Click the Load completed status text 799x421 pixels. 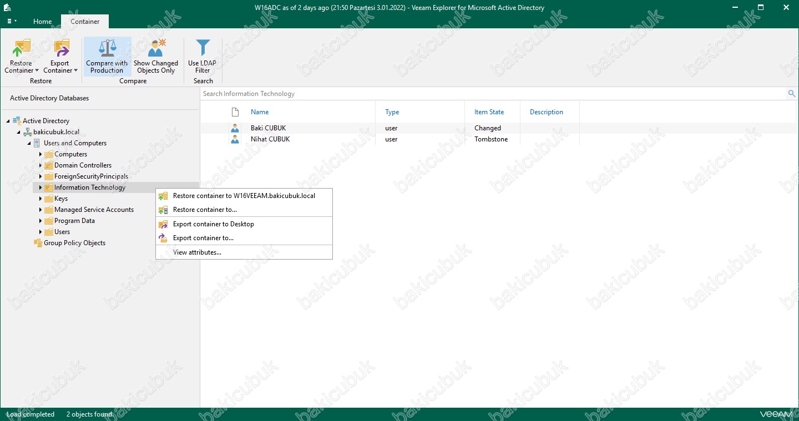[x=31, y=414]
